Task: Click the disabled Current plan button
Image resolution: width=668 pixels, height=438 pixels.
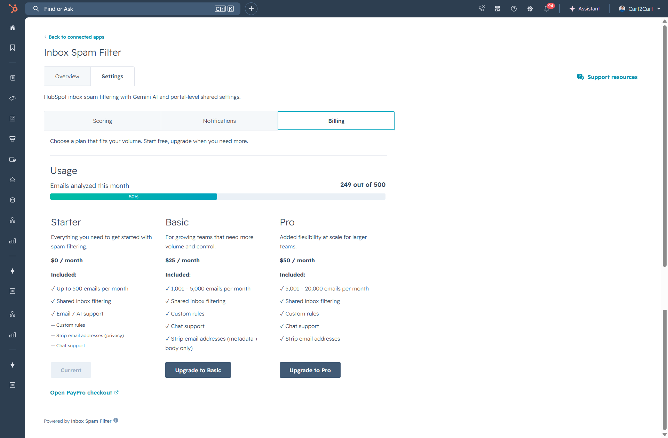Action: coord(71,370)
